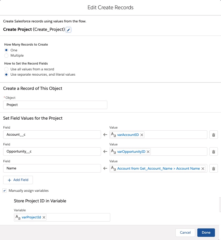Click the Name field combo box

point(52,168)
